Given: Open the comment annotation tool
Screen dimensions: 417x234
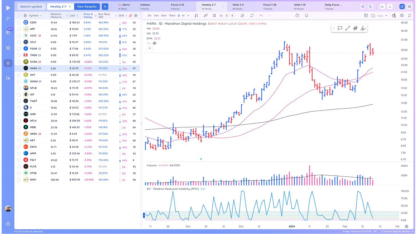Looking at the screenshot, I should pos(340,28).
